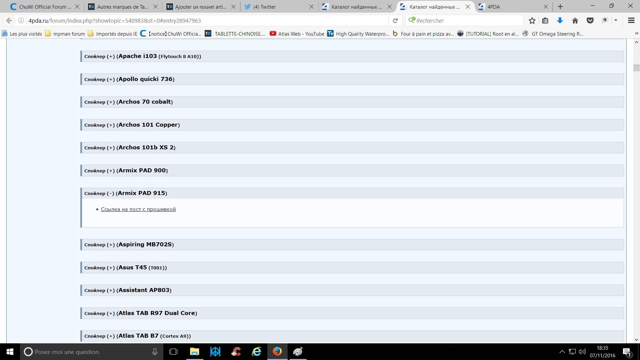Open the bookmarks list icon
The width and height of the screenshot is (640, 360).
point(545,21)
